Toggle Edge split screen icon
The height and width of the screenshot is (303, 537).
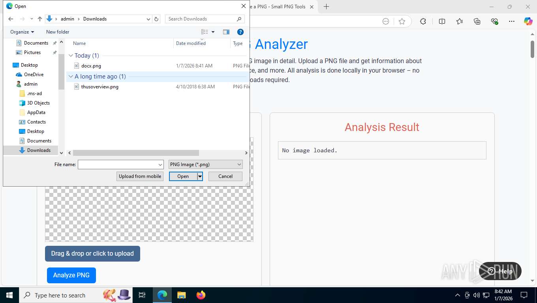[x=442, y=21]
